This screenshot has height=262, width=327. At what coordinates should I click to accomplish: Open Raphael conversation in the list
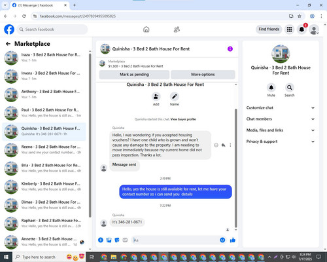[44, 223]
